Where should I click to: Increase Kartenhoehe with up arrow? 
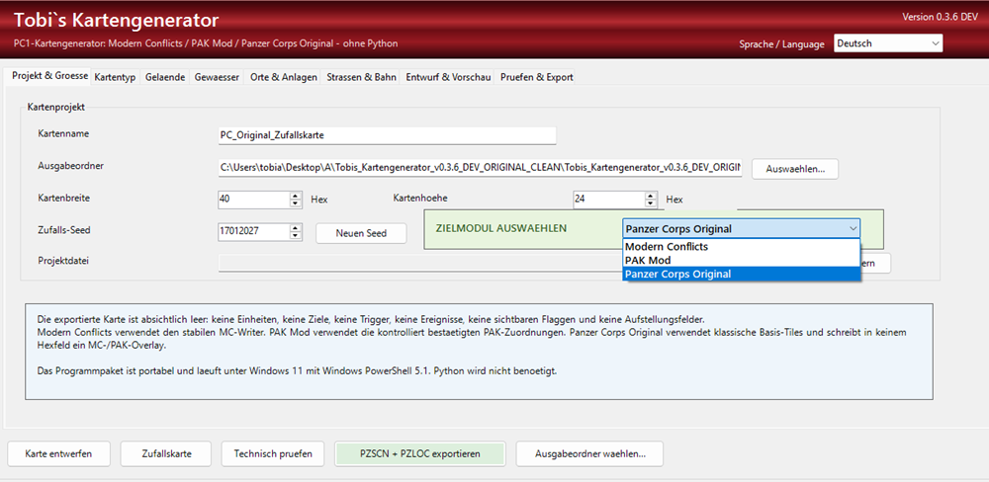coord(651,196)
